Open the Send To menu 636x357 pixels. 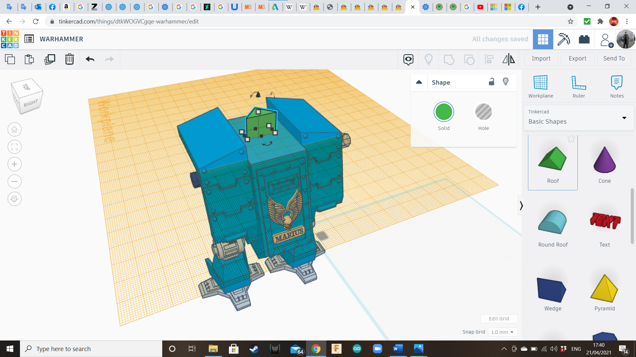point(614,59)
